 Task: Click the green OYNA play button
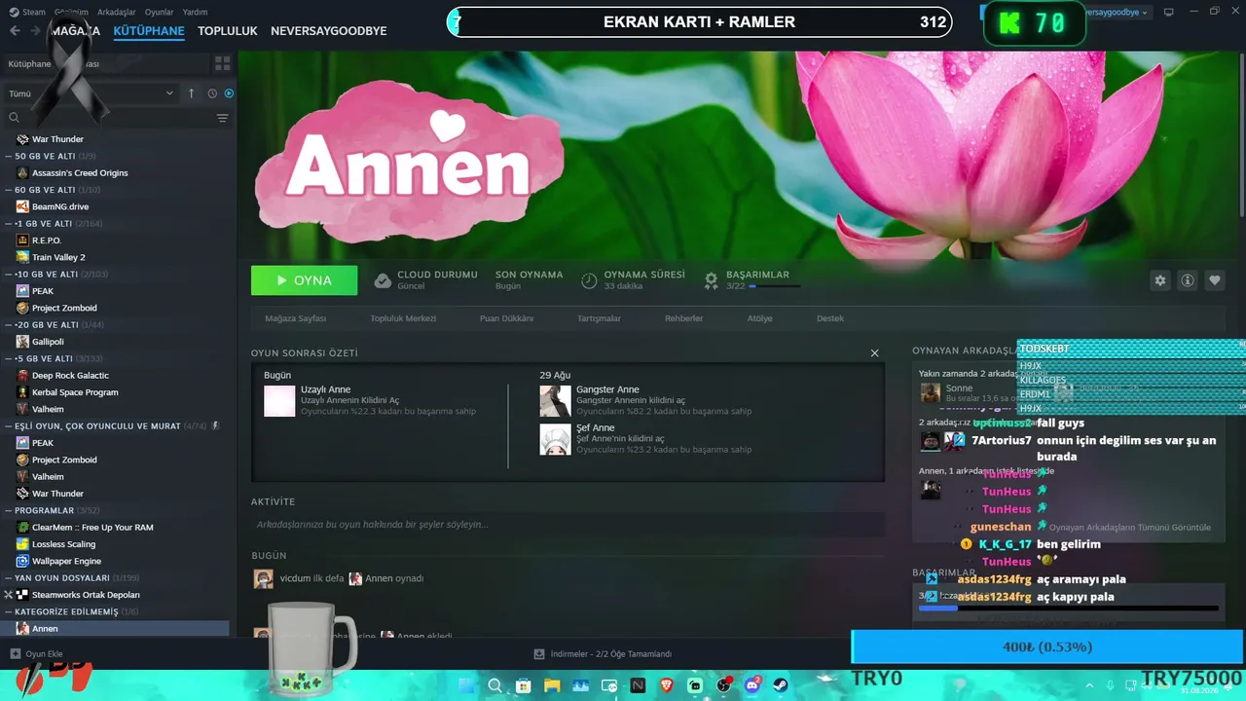pyautogui.click(x=305, y=280)
